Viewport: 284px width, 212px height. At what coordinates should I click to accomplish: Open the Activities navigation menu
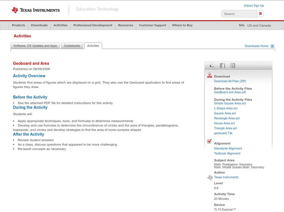pyautogui.click(x=60, y=25)
